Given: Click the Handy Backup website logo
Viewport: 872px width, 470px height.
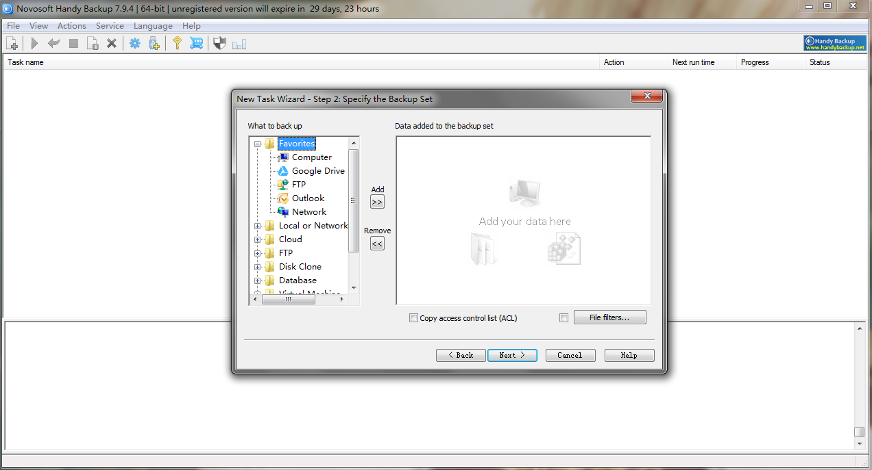Looking at the screenshot, I should [834, 44].
